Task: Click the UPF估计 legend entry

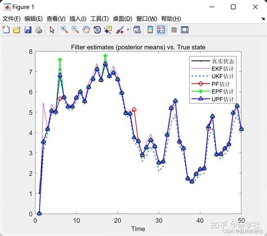Action: point(213,99)
